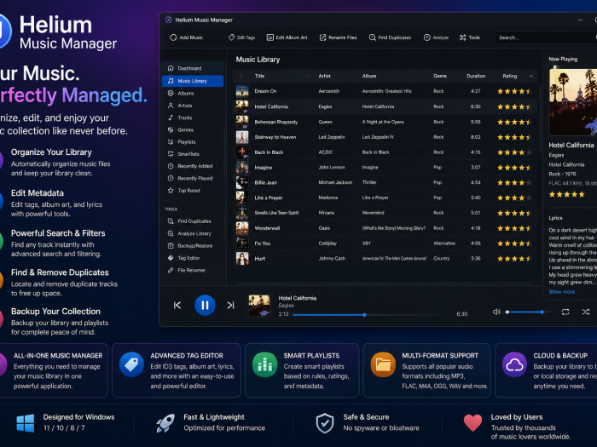Launch Tag Editor from sidebar
The width and height of the screenshot is (597, 447).
193,258
